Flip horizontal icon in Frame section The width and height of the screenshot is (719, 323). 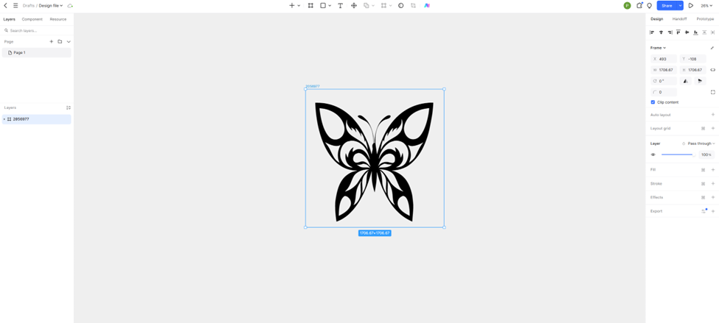click(x=685, y=81)
